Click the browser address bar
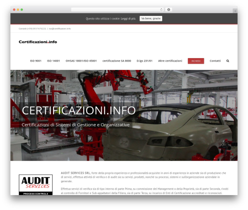This screenshot has width=248, height=210. pos(117,9)
